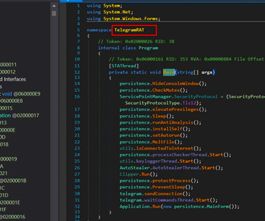Go to the persistence Sleep method
The width and height of the screenshot is (265, 221).
(159, 116)
